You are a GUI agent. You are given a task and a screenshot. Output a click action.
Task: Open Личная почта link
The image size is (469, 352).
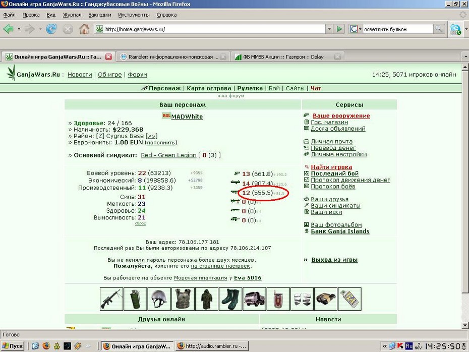[x=331, y=141]
